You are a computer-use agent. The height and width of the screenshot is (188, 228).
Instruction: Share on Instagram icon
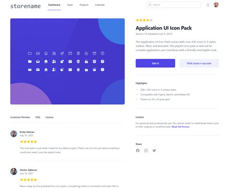click(146, 150)
